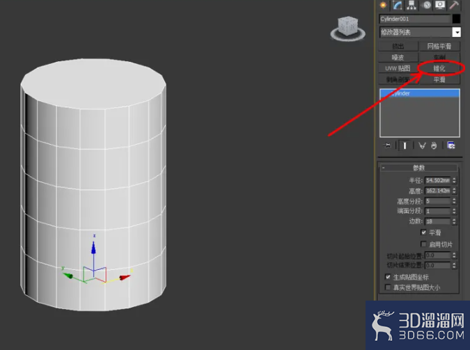
Task: Click the green Y axis gizmo arrow
Action: 68,276
